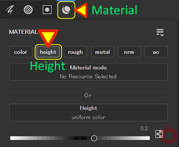179x147 pixels.
Task: Click the red hexagon logo watermark
Action: (169, 136)
